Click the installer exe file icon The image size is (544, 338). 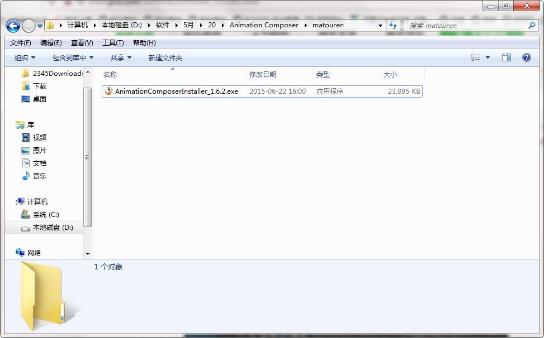[108, 91]
